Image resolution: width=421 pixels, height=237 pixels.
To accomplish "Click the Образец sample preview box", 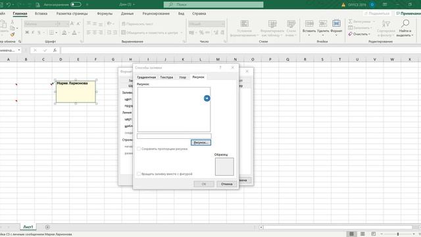I will 224,167.
